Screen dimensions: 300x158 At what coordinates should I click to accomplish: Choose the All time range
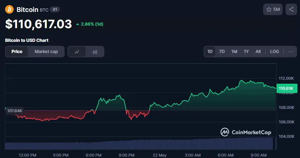click(258, 52)
